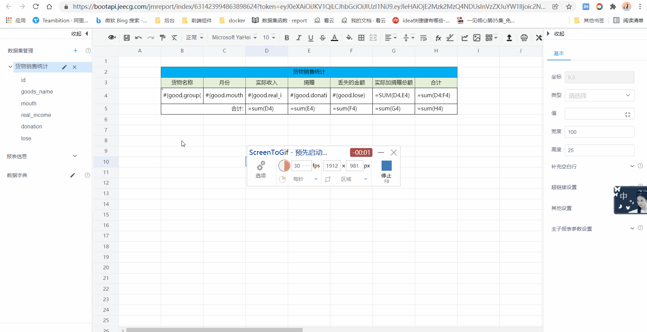Click the 值 input field
Screen dimensions: 647x332
(599, 114)
